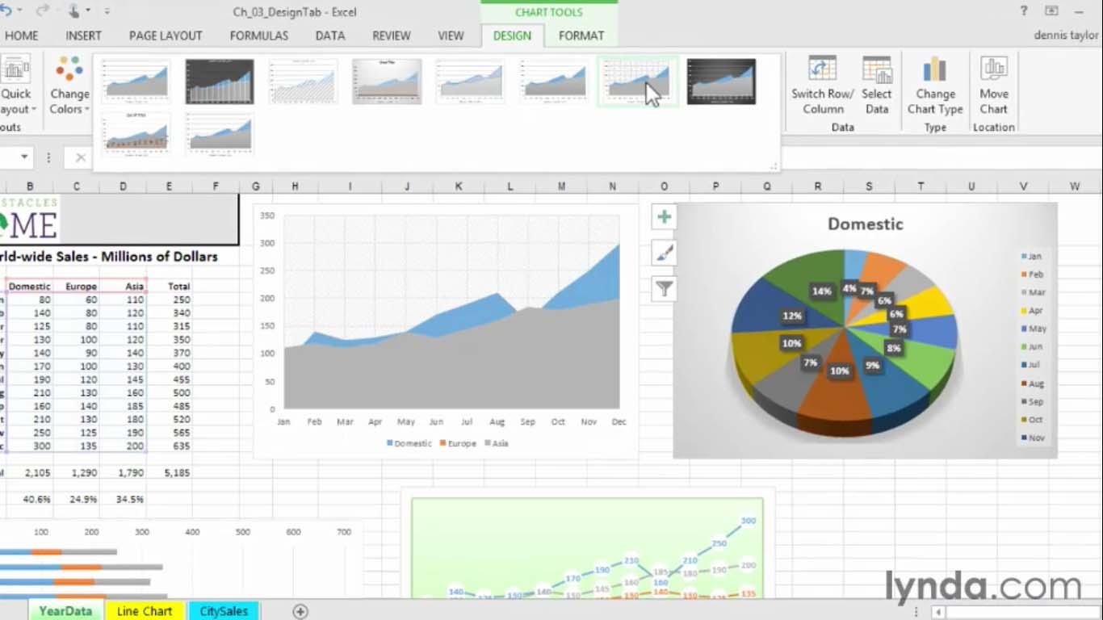Select the cell with value 635
Image resolution: width=1103 pixels, height=620 pixels.
point(170,446)
